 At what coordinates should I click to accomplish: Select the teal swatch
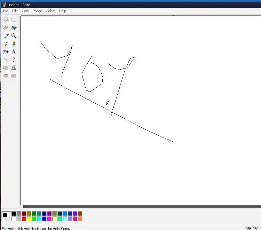(39, 213)
